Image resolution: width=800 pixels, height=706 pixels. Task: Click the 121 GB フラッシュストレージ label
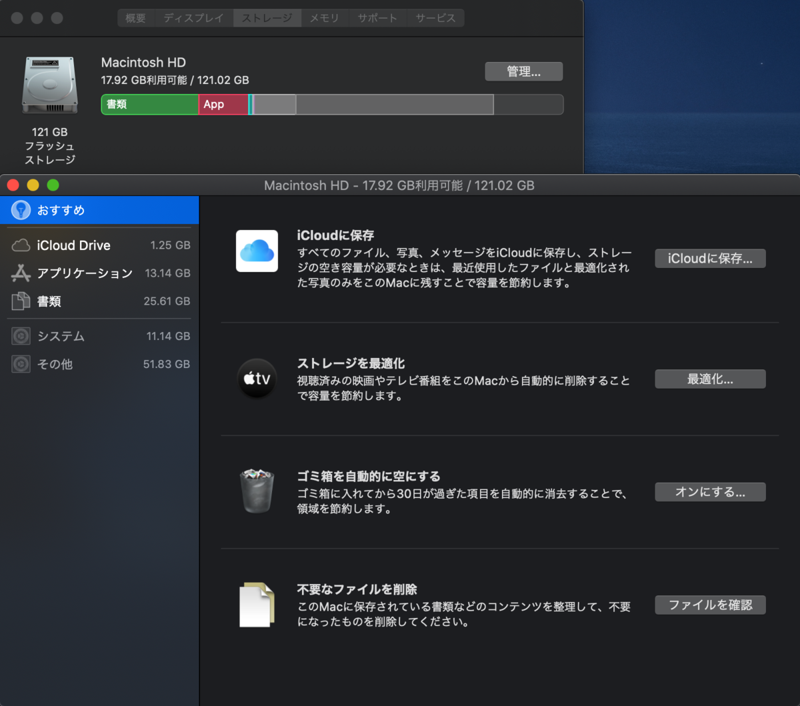50,146
